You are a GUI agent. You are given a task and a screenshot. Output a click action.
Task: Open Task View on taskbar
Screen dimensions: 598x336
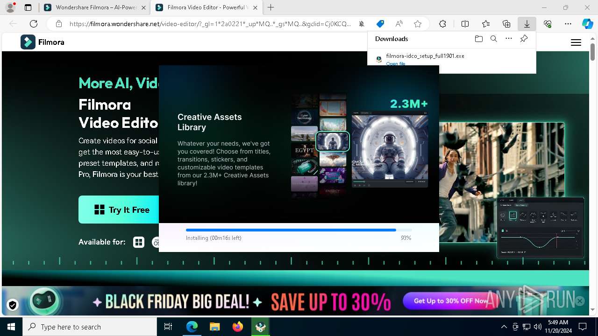pyautogui.click(x=168, y=327)
